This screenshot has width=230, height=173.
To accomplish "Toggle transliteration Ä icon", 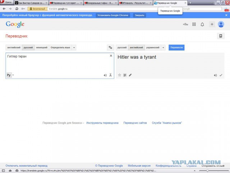I will 110,75.
